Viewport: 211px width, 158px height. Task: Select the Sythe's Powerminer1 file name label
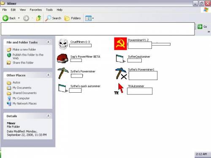[x=141, y=70]
